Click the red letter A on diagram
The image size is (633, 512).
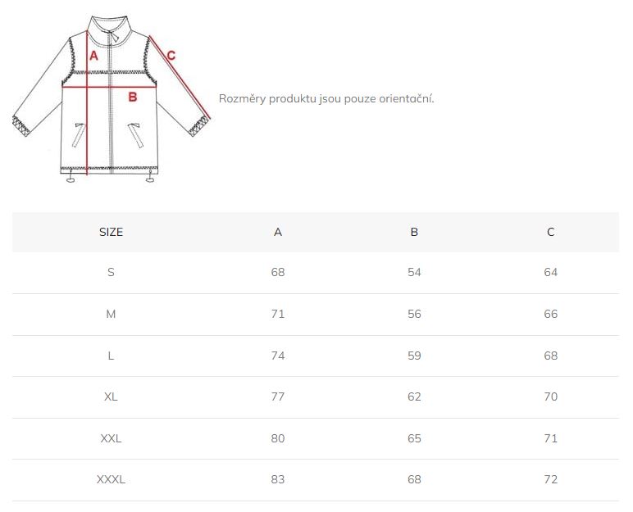93,56
